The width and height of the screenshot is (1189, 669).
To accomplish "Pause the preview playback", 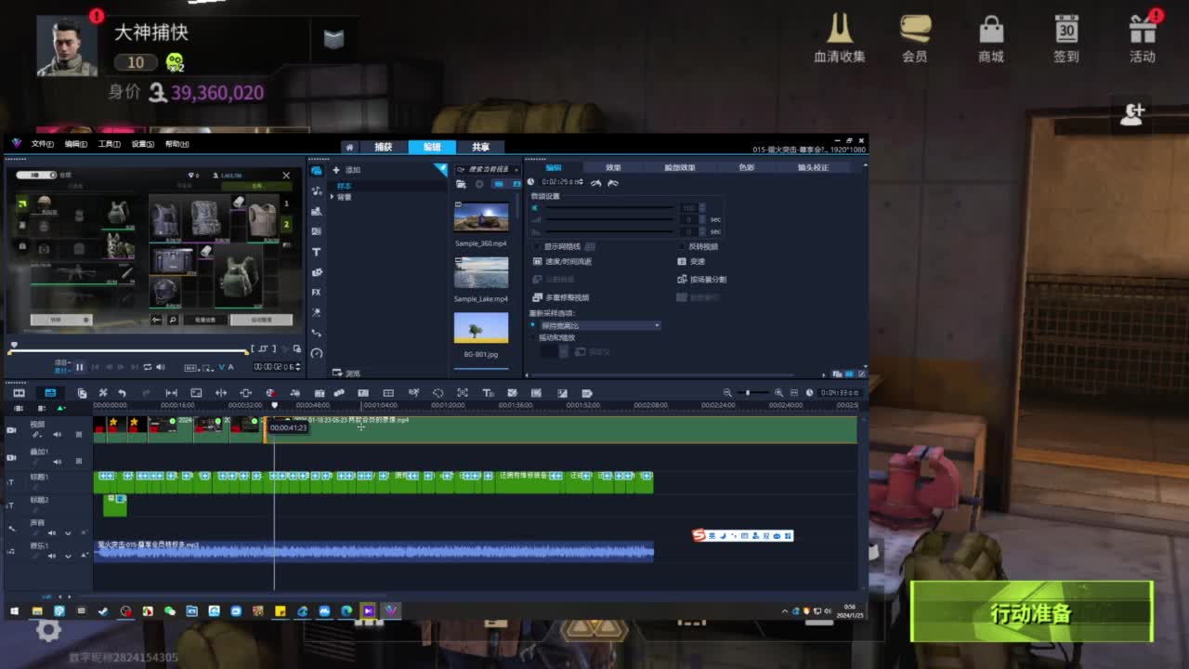I will tap(80, 367).
